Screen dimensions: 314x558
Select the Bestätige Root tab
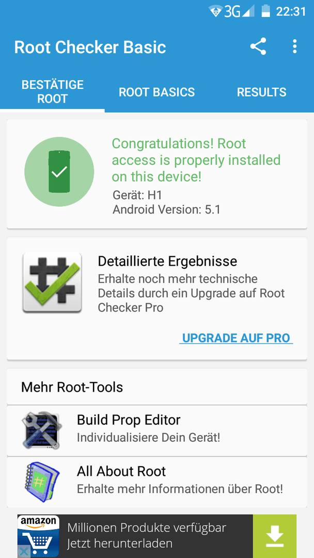click(53, 92)
